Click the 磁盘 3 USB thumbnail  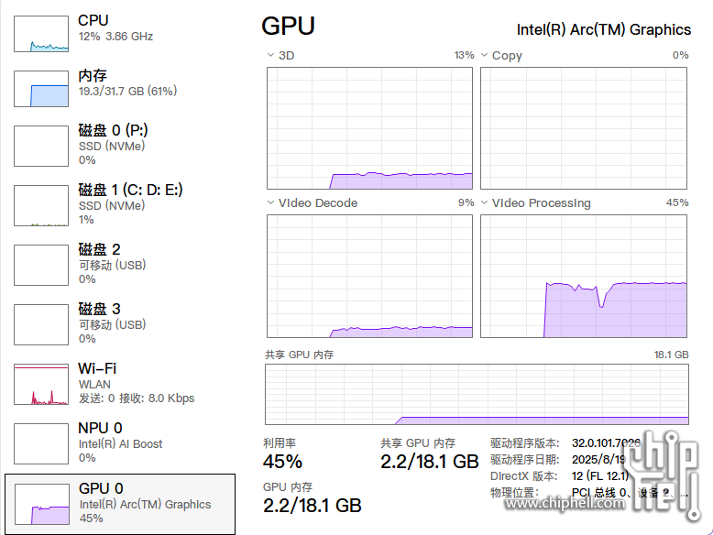tap(41, 324)
